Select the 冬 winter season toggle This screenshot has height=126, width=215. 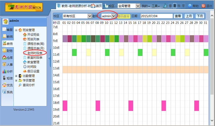pos(183,6)
